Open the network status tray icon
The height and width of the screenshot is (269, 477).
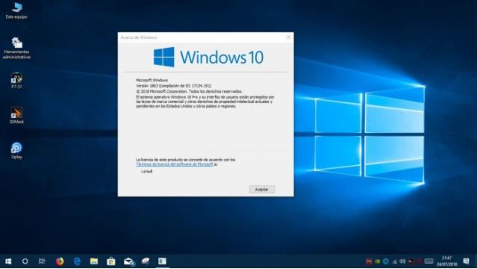(x=395, y=262)
